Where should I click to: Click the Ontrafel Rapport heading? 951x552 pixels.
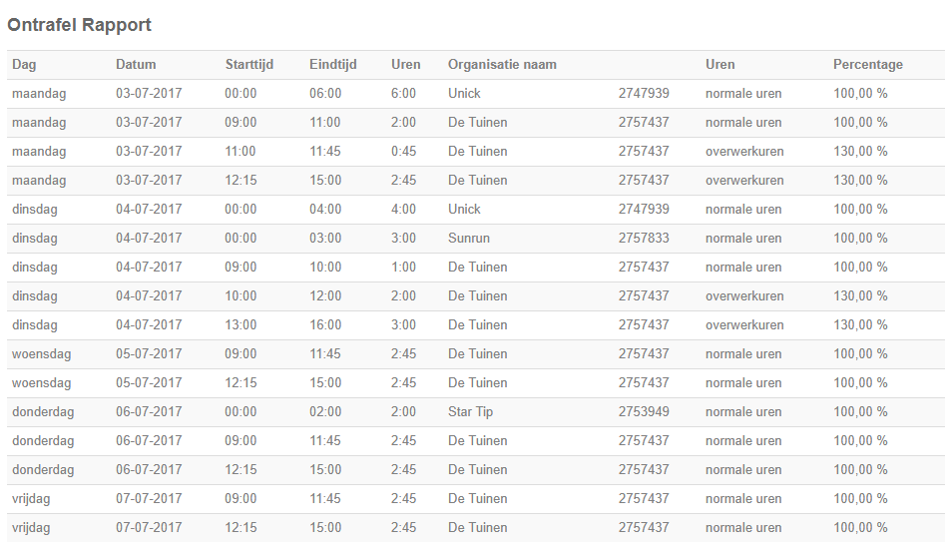click(79, 25)
